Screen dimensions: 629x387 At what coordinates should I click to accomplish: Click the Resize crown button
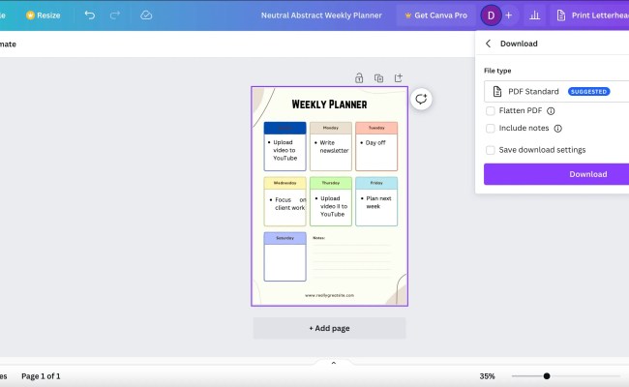[x=43, y=15]
